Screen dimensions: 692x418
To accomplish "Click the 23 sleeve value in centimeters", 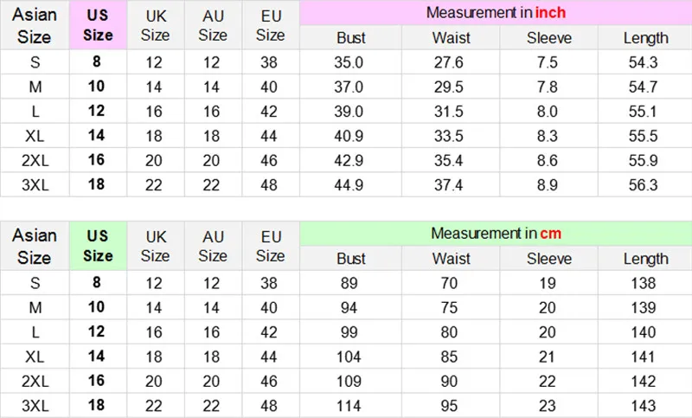I will click(x=548, y=404).
